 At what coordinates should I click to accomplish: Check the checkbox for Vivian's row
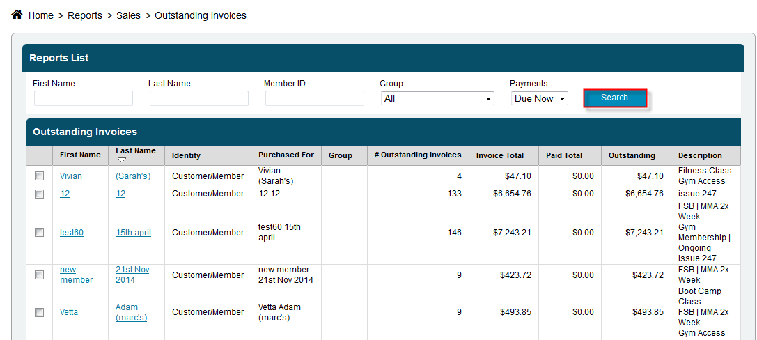pyautogui.click(x=40, y=176)
